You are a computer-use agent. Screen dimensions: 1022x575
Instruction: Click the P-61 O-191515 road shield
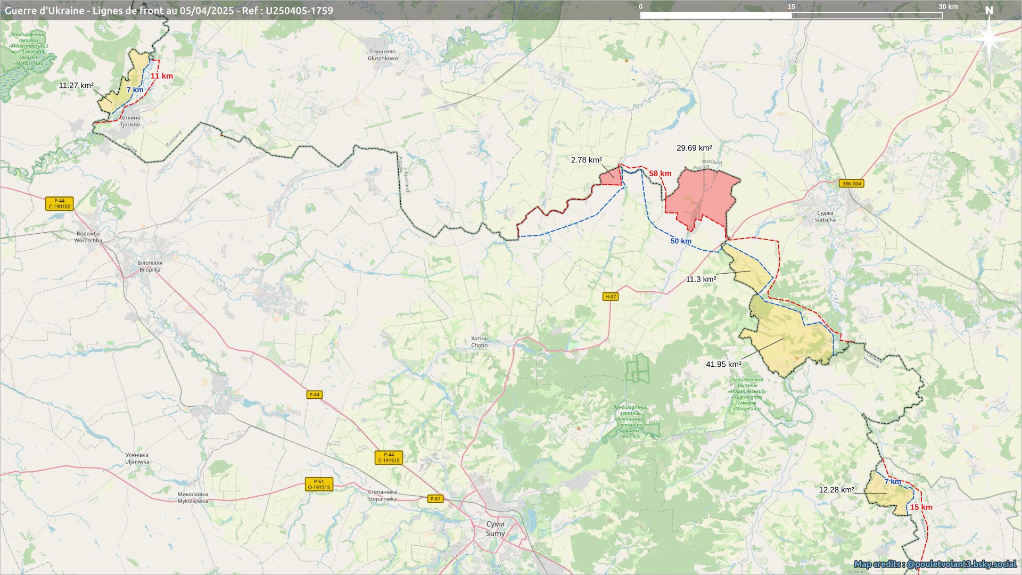(x=319, y=484)
